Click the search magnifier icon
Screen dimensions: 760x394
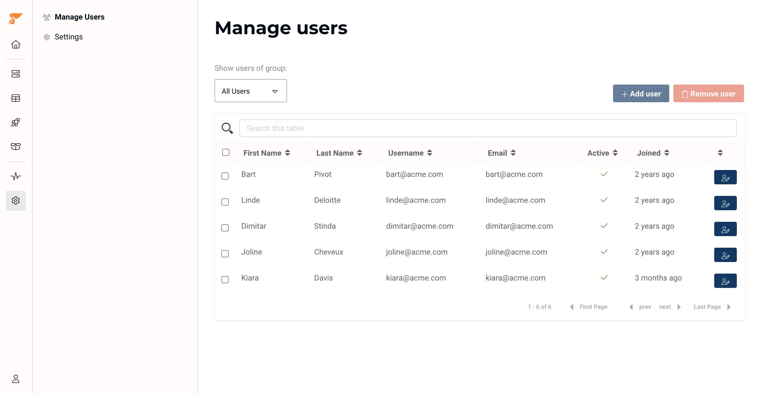click(x=227, y=128)
